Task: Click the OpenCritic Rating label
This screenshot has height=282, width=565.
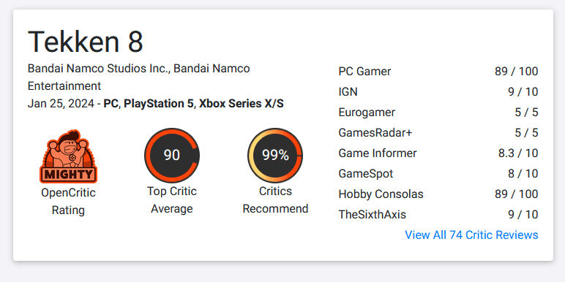Action: [68, 202]
